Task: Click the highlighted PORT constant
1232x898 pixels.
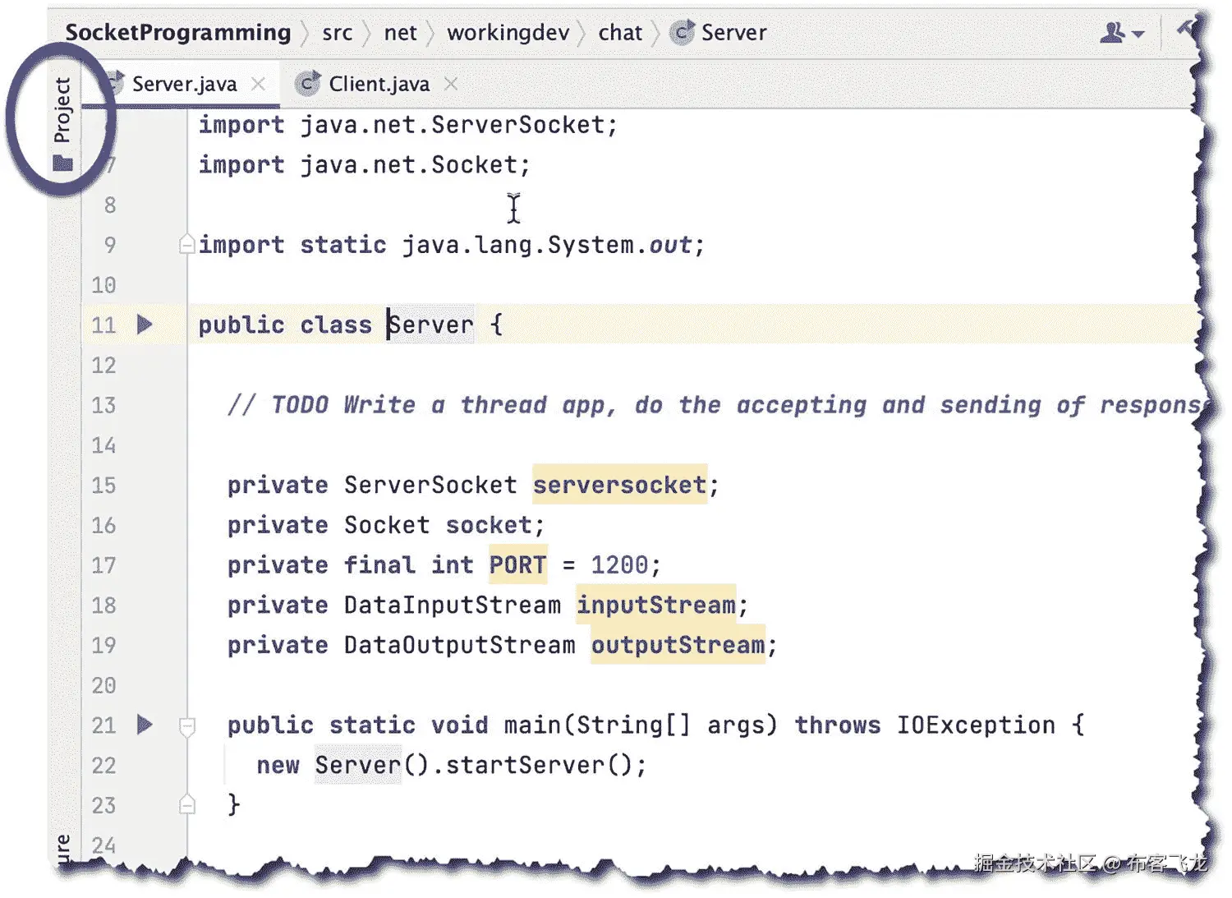Action: point(517,565)
